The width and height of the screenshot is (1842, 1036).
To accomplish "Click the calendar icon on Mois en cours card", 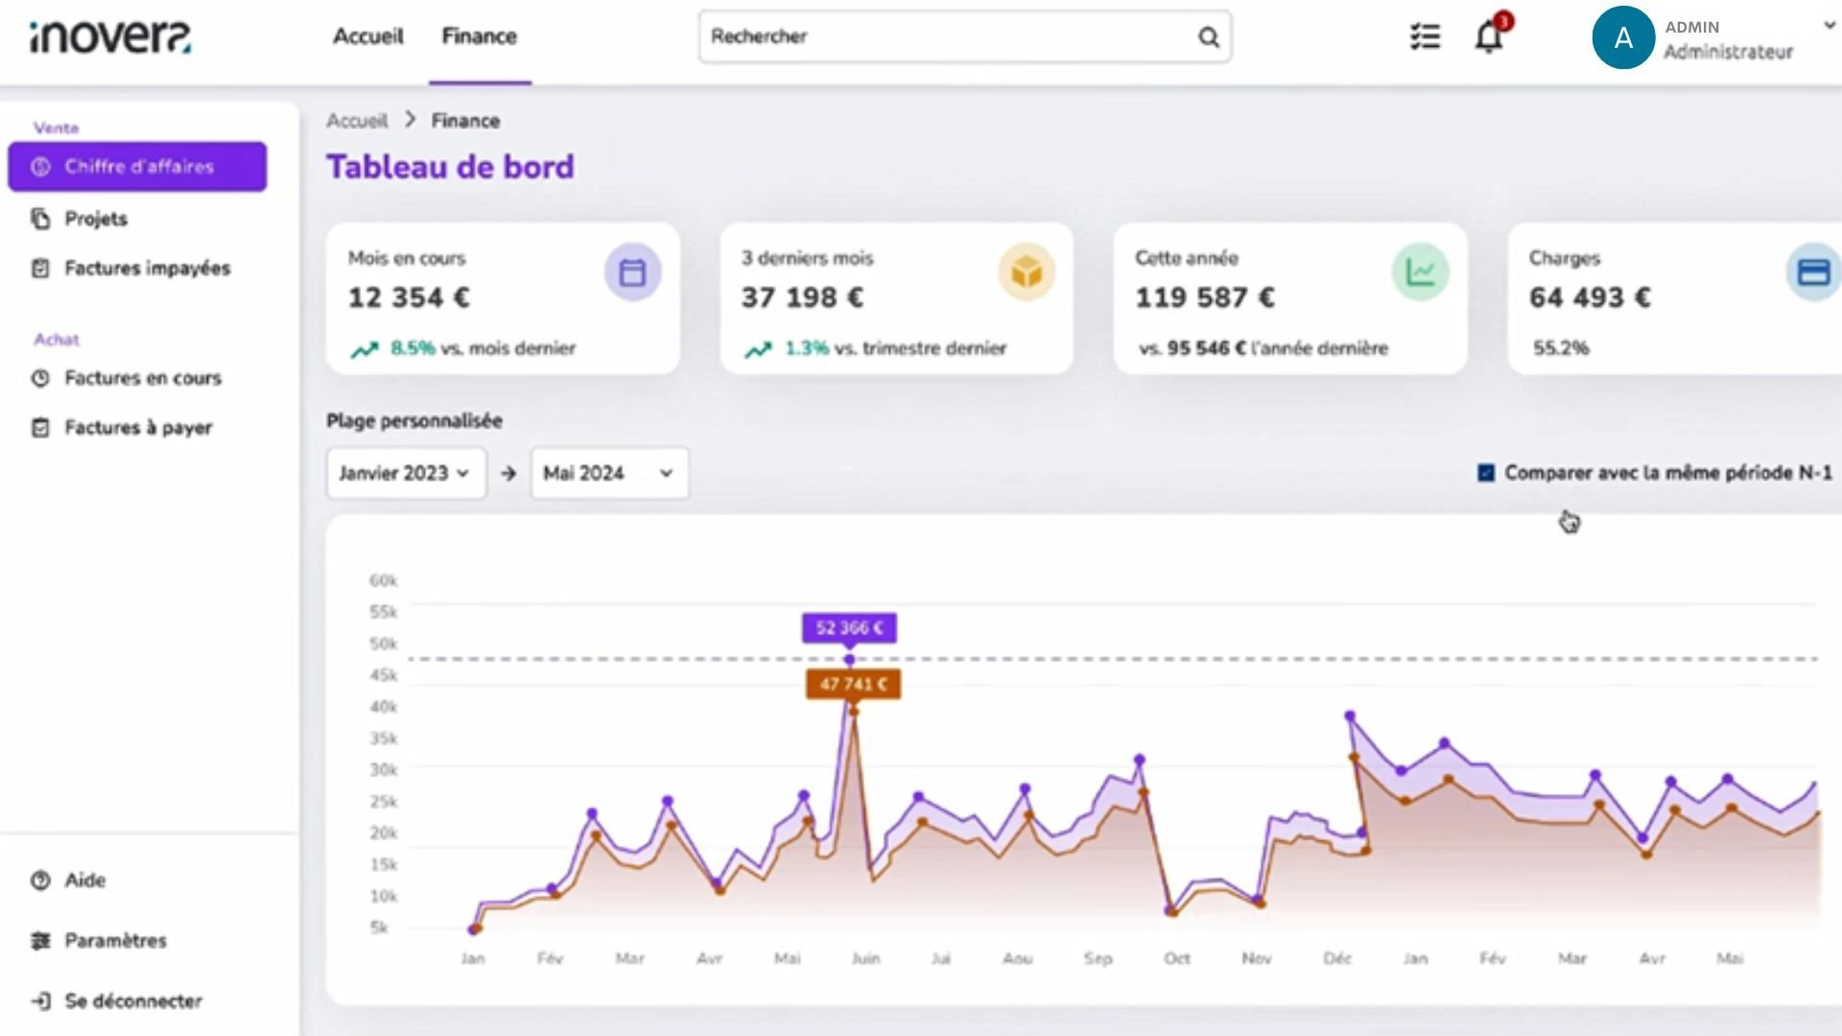I will [632, 273].
